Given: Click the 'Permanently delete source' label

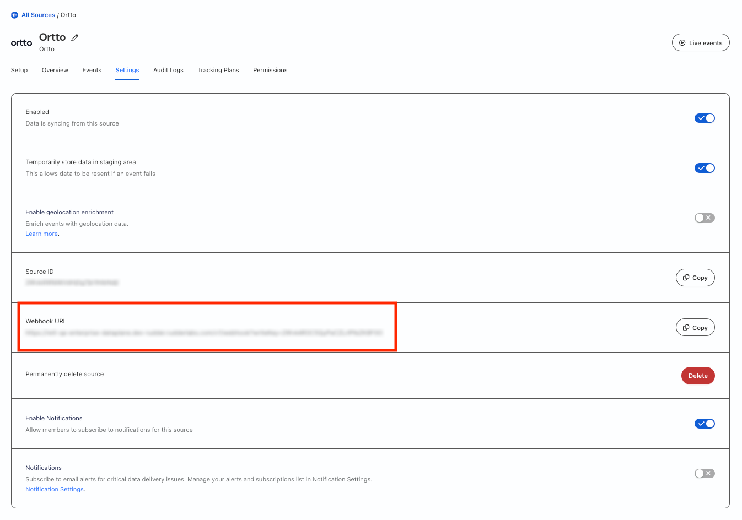Looking at the screenshot, I should 64,374.
